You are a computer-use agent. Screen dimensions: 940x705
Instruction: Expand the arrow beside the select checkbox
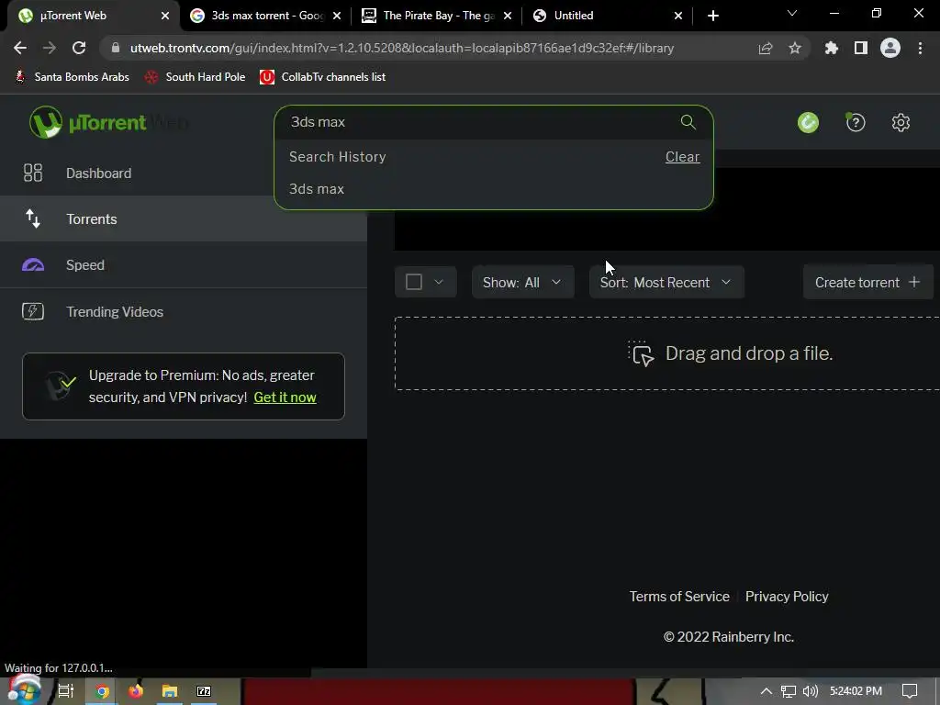tap(438, 282)
